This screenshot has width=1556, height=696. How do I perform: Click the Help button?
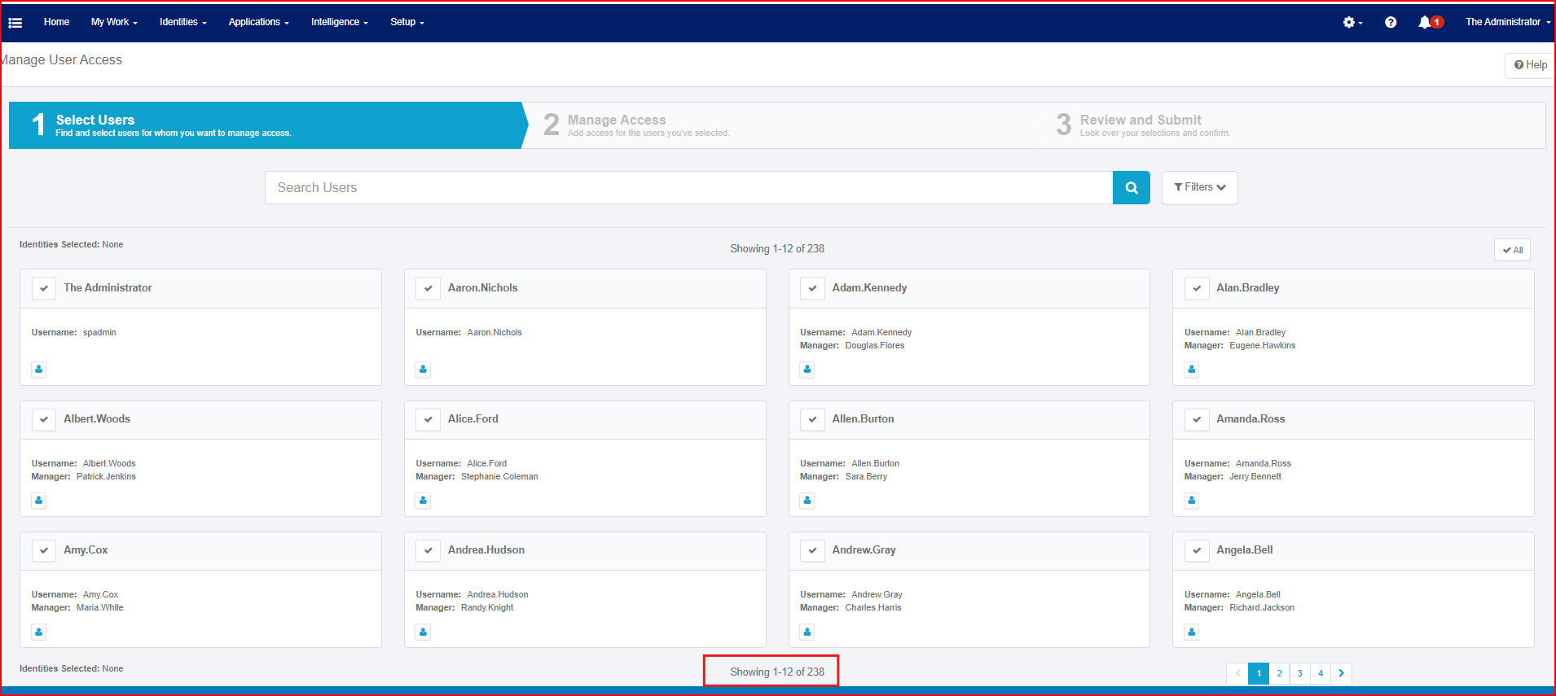[1530, 65]
